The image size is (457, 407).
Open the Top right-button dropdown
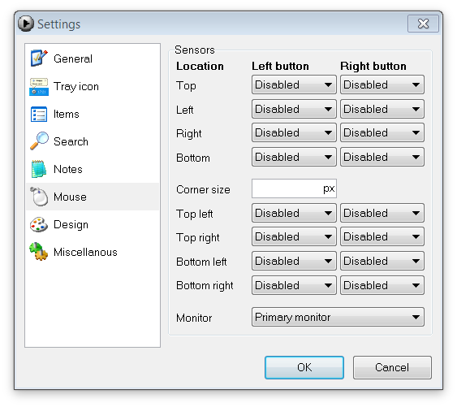(382, 84)
